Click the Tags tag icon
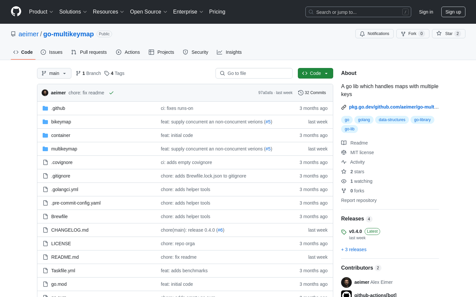Image resolution: width=476 pixels, height=297 pixels. (x=107, y=73)
